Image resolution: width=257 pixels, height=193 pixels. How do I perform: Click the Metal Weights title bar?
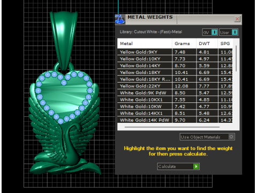click(x=178, y=19)
